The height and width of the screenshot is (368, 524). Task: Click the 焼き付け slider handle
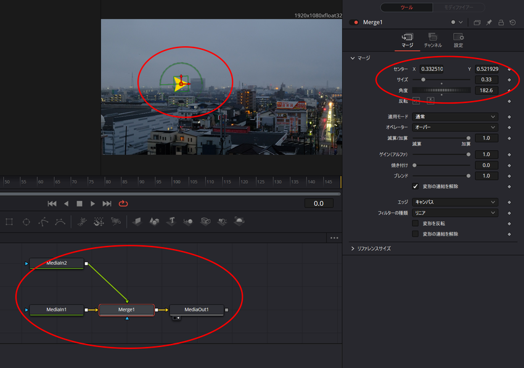[x=414, y=165]
